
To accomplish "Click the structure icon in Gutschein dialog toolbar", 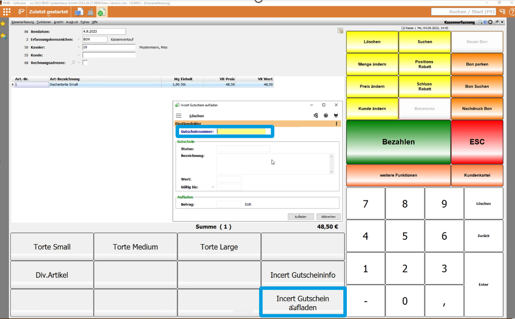I will [x=316, y=116].
